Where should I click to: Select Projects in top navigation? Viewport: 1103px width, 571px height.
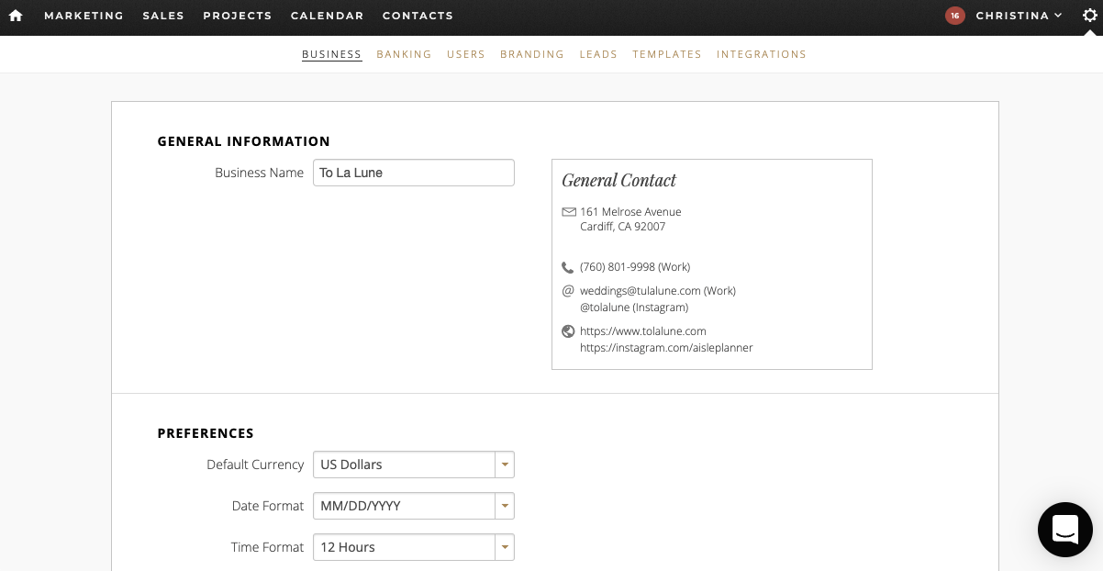click(238, 16)
